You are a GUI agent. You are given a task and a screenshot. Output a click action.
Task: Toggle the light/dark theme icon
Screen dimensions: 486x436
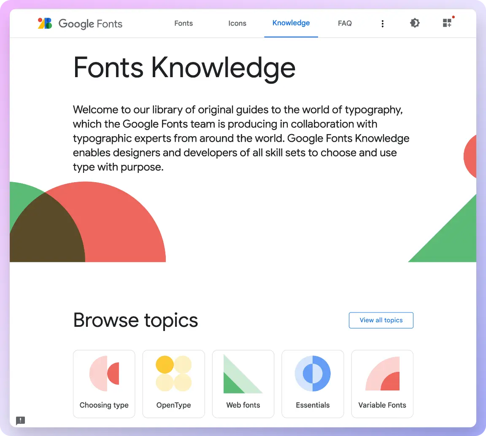(x=415, y=23)
